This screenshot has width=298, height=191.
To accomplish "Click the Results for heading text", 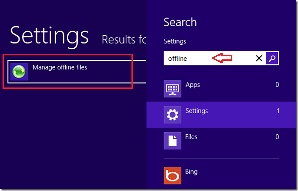I will [124, 40].
